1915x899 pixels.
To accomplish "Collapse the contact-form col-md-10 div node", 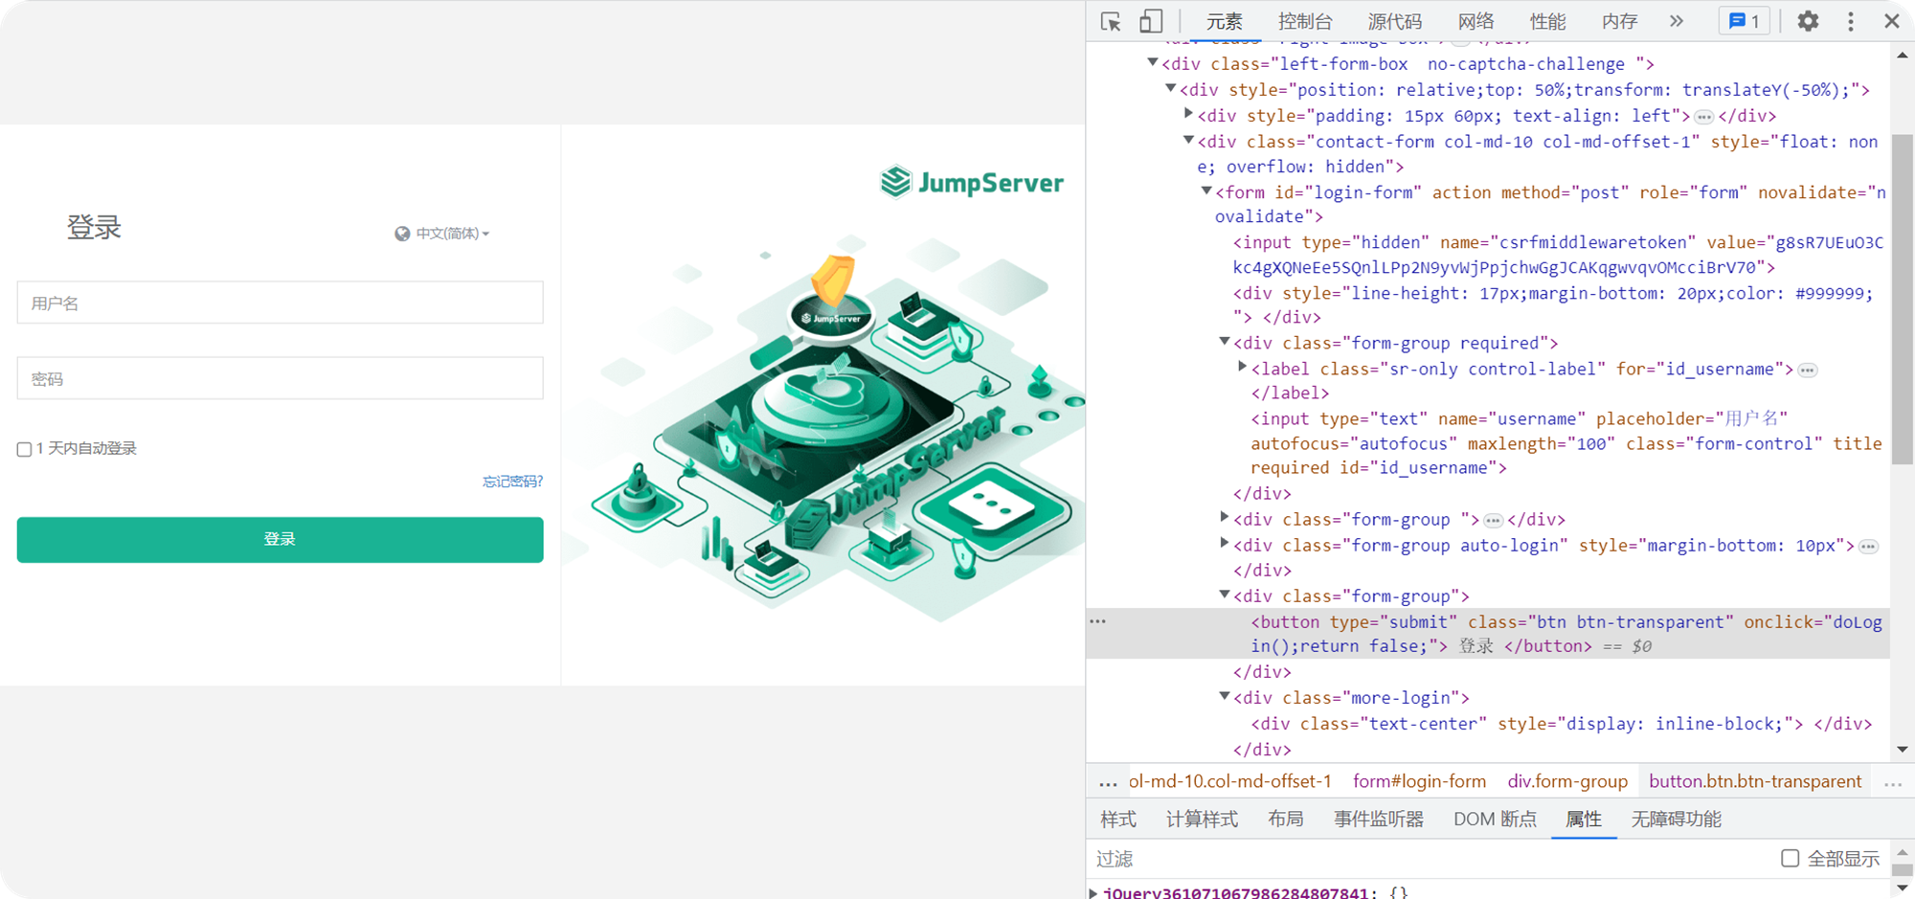I will [1188, 140].
